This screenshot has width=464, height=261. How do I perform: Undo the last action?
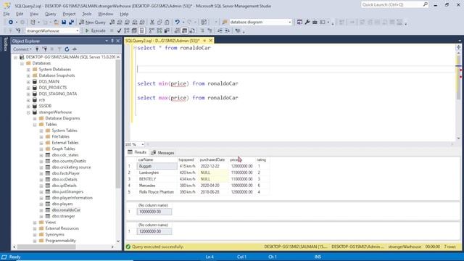pos(177,22)
